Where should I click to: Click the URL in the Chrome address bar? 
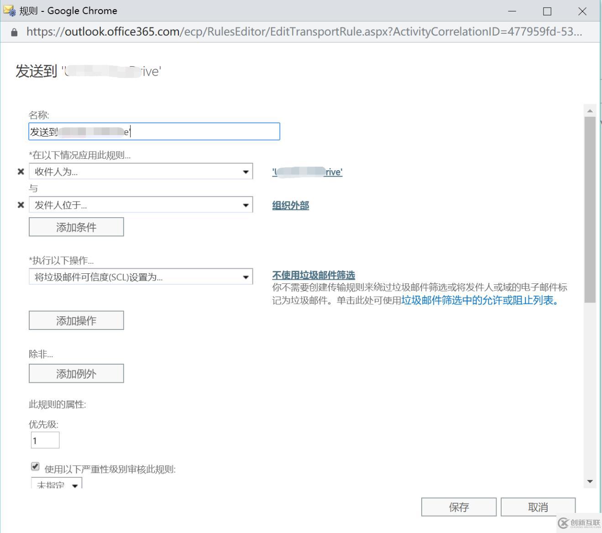[304, 31]
